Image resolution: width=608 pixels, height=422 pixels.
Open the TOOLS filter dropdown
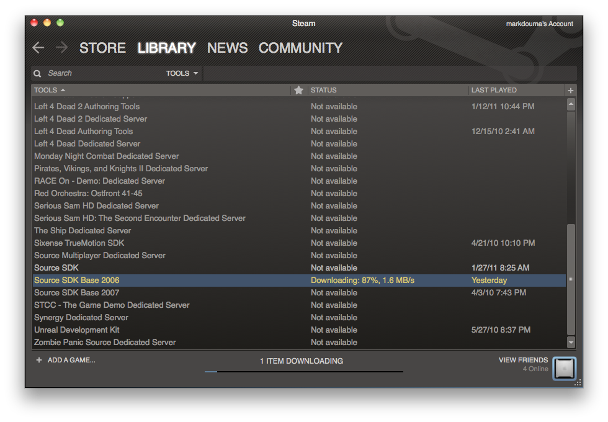pos(182,73)
